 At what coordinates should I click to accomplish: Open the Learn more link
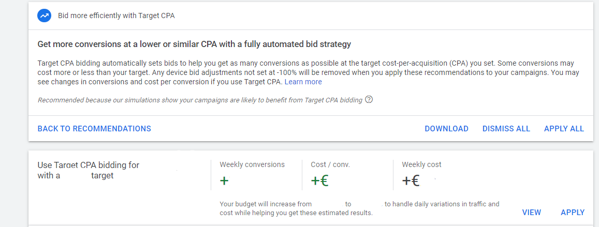click(303, 82)
